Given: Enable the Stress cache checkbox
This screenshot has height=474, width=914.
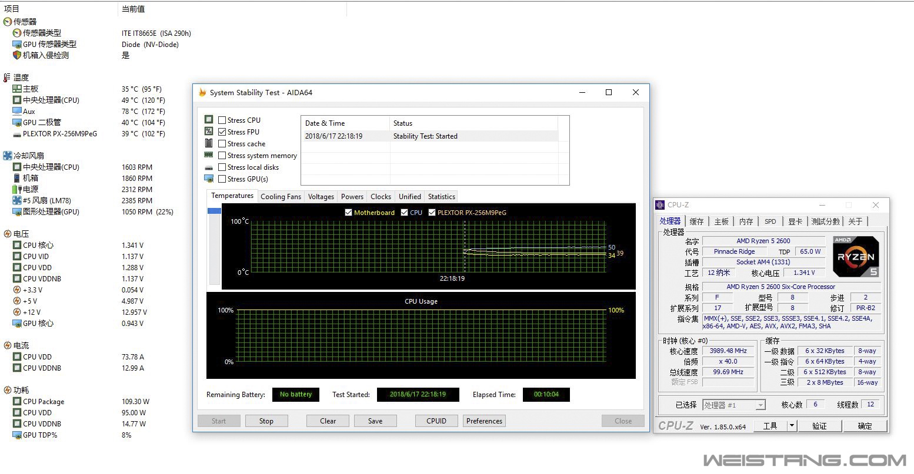Looking at the screenshot, I should pos(222,144).
